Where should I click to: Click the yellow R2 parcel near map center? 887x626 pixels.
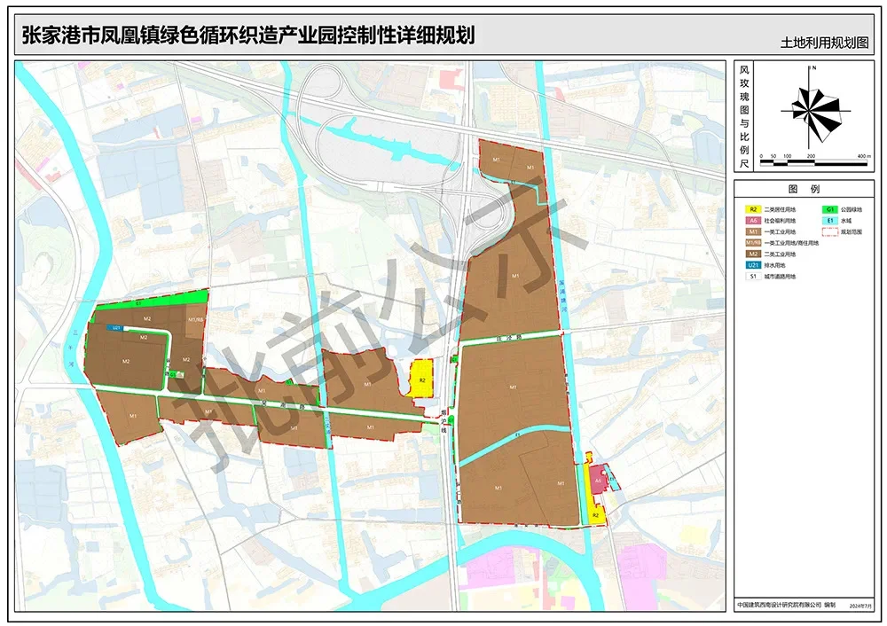click(x=421, y=379)
